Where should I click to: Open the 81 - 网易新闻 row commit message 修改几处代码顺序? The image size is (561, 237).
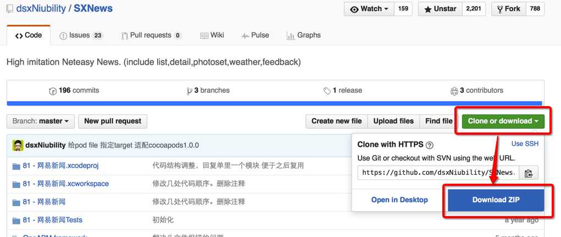[x=199, y=202]
